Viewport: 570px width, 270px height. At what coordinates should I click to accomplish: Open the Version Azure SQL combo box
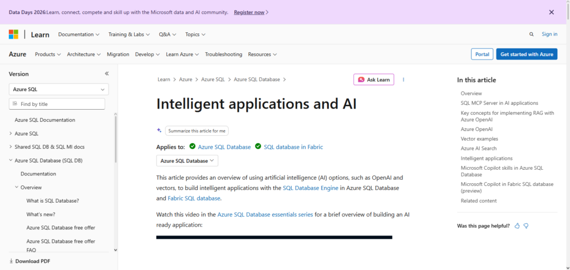coord(58,90)
